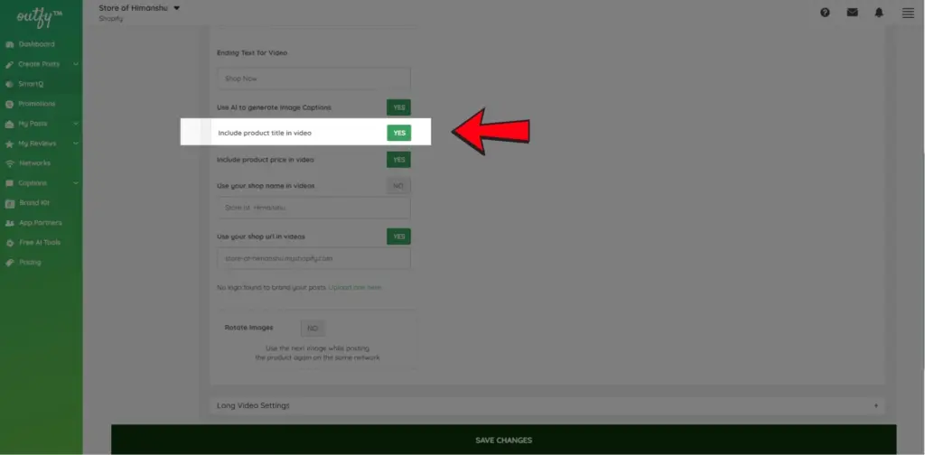Toggle Include product price in video
This screenshot has width=925, height=455.
[x=398, y=160]
